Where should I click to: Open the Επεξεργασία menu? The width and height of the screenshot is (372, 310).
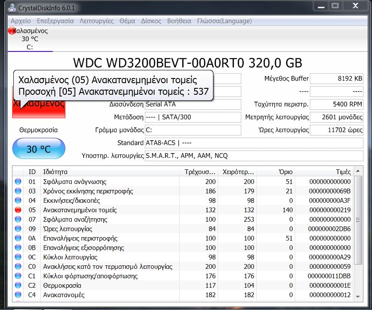(55, 21)
